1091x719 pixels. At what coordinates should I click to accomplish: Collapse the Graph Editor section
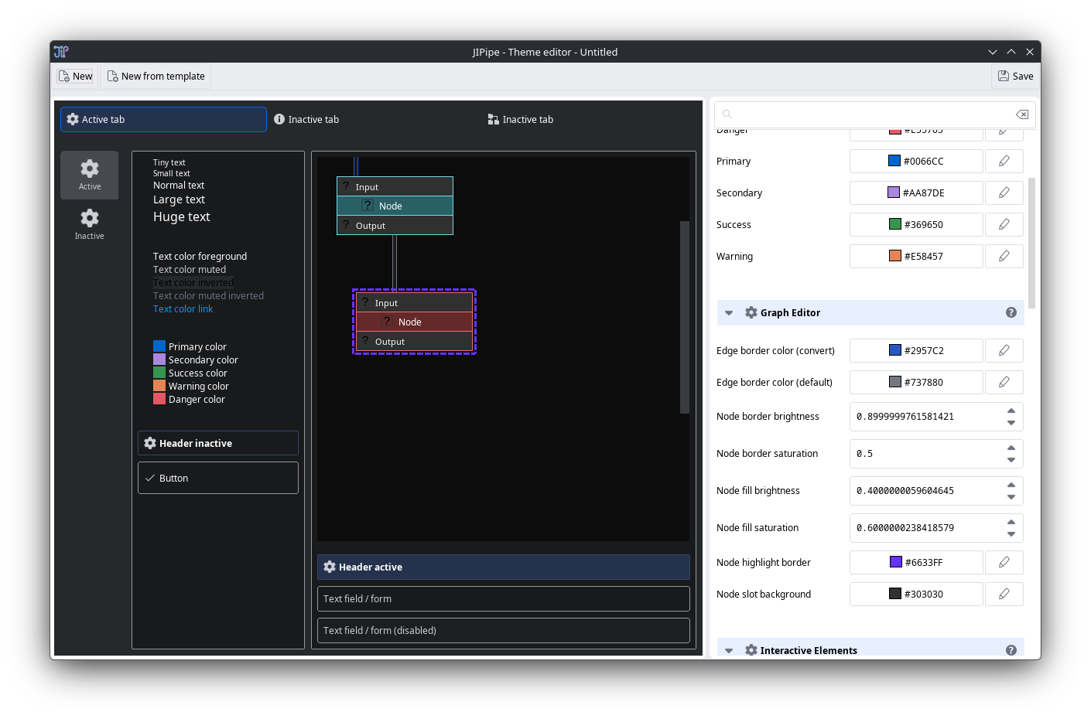pos(729,313)
